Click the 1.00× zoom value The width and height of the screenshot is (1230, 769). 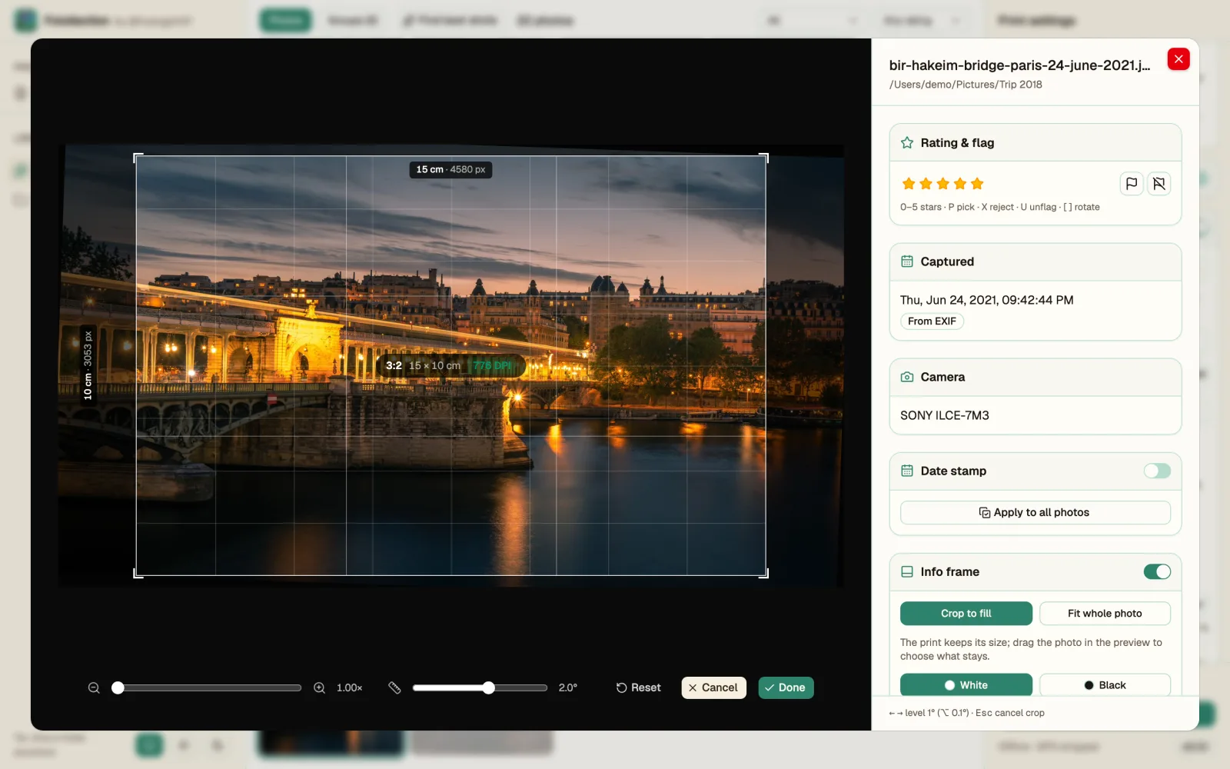pyautogui.click(x=349, y=687)
